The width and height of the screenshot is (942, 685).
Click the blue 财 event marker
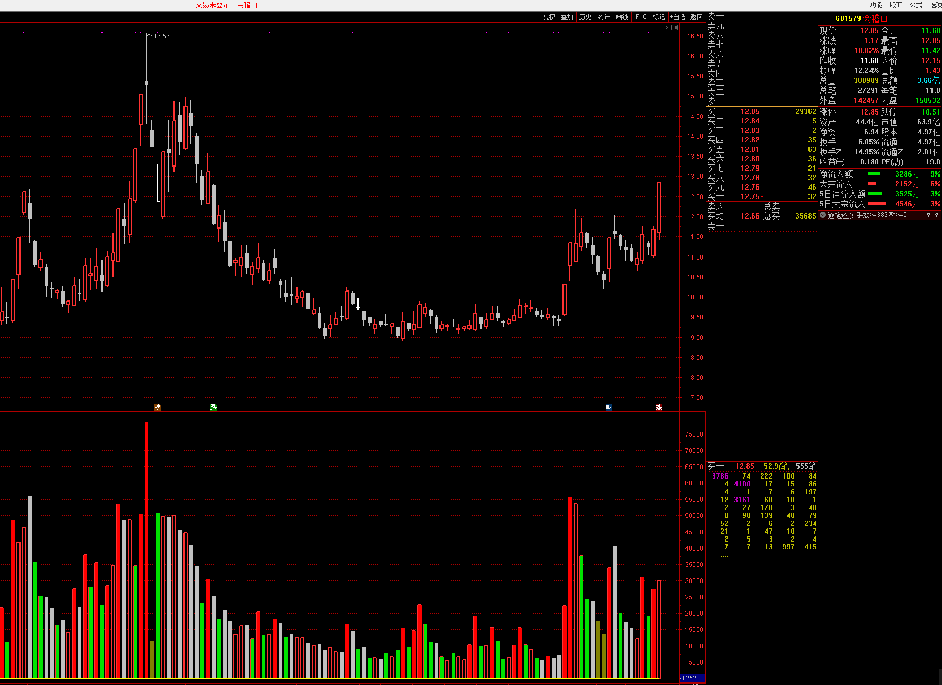[x=609, y=407]
